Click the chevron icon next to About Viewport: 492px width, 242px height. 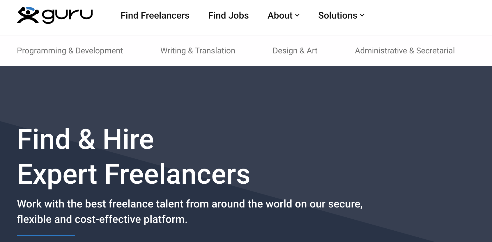(x=298, y=16)
